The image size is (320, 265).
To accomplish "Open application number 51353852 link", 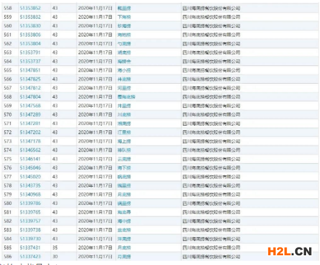I will 30,8.
